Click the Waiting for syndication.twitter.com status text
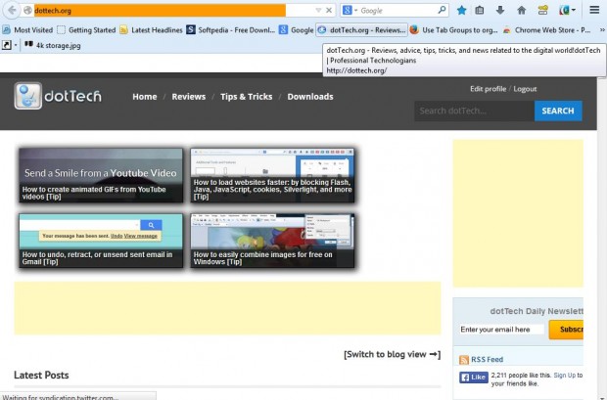This screenshot has height=400, width=607. tap(61, 397)
